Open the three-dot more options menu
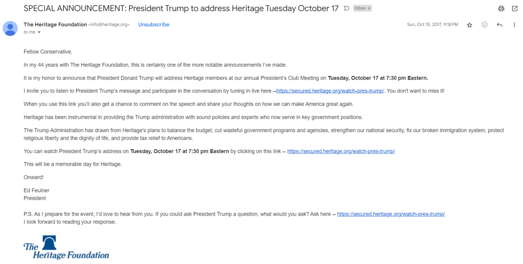The image size is (523, 264). coord(514,24)
